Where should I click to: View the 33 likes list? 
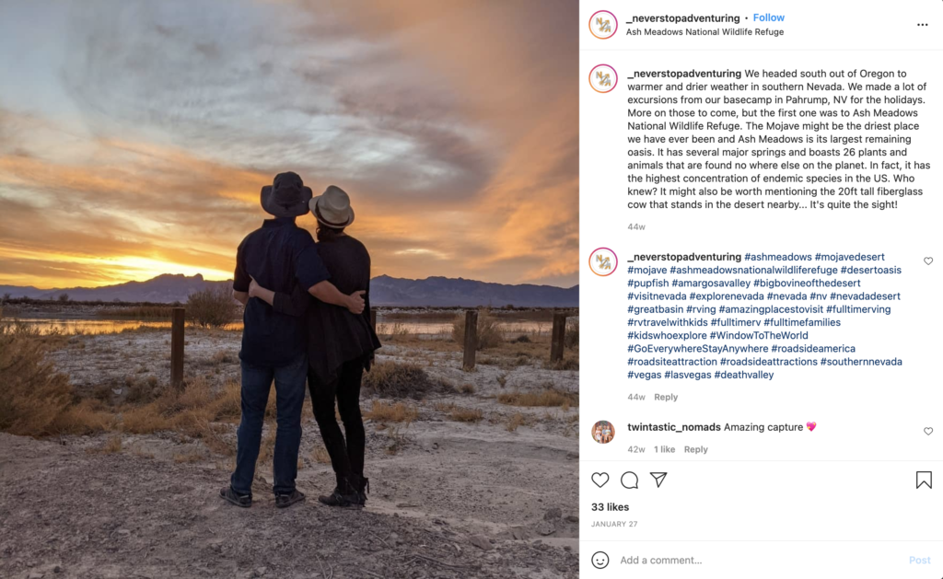[610, 507]
